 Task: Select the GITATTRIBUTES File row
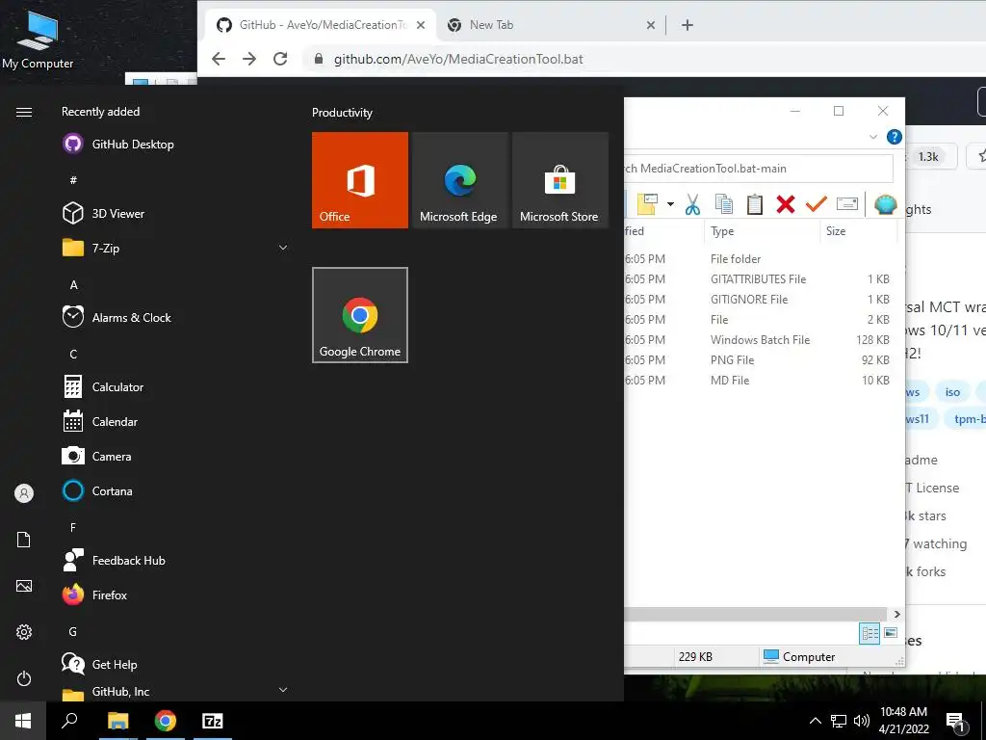pos(760,278)
